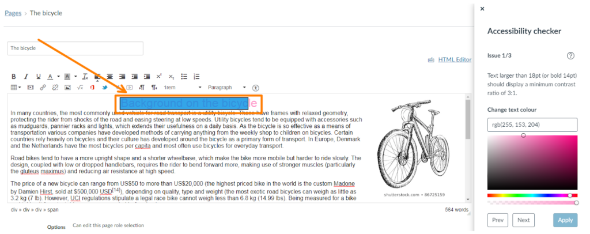The width and height of the screenshot is (590, 234).
Task: Pick a colour in the saturation area
Action: tap(532, 163)
